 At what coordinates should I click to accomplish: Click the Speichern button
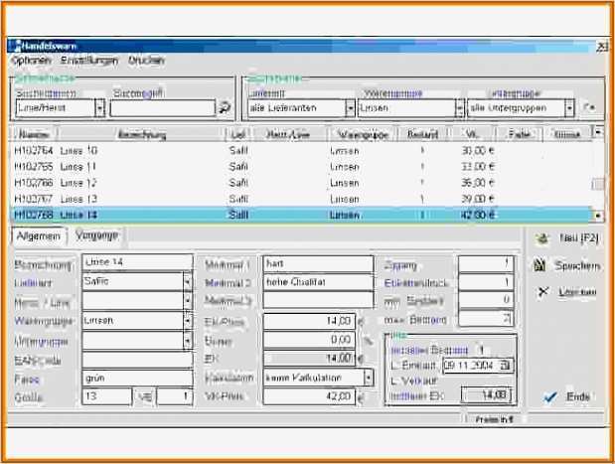(567, 266)
